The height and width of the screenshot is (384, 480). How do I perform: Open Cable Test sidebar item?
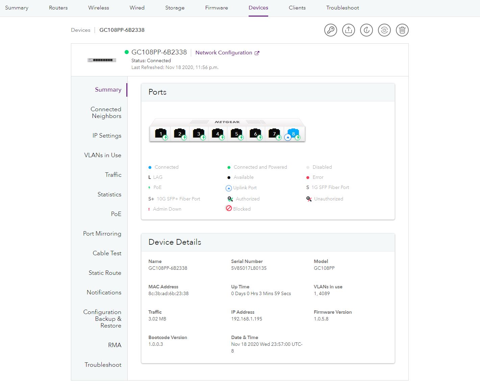tap(107, 253)
